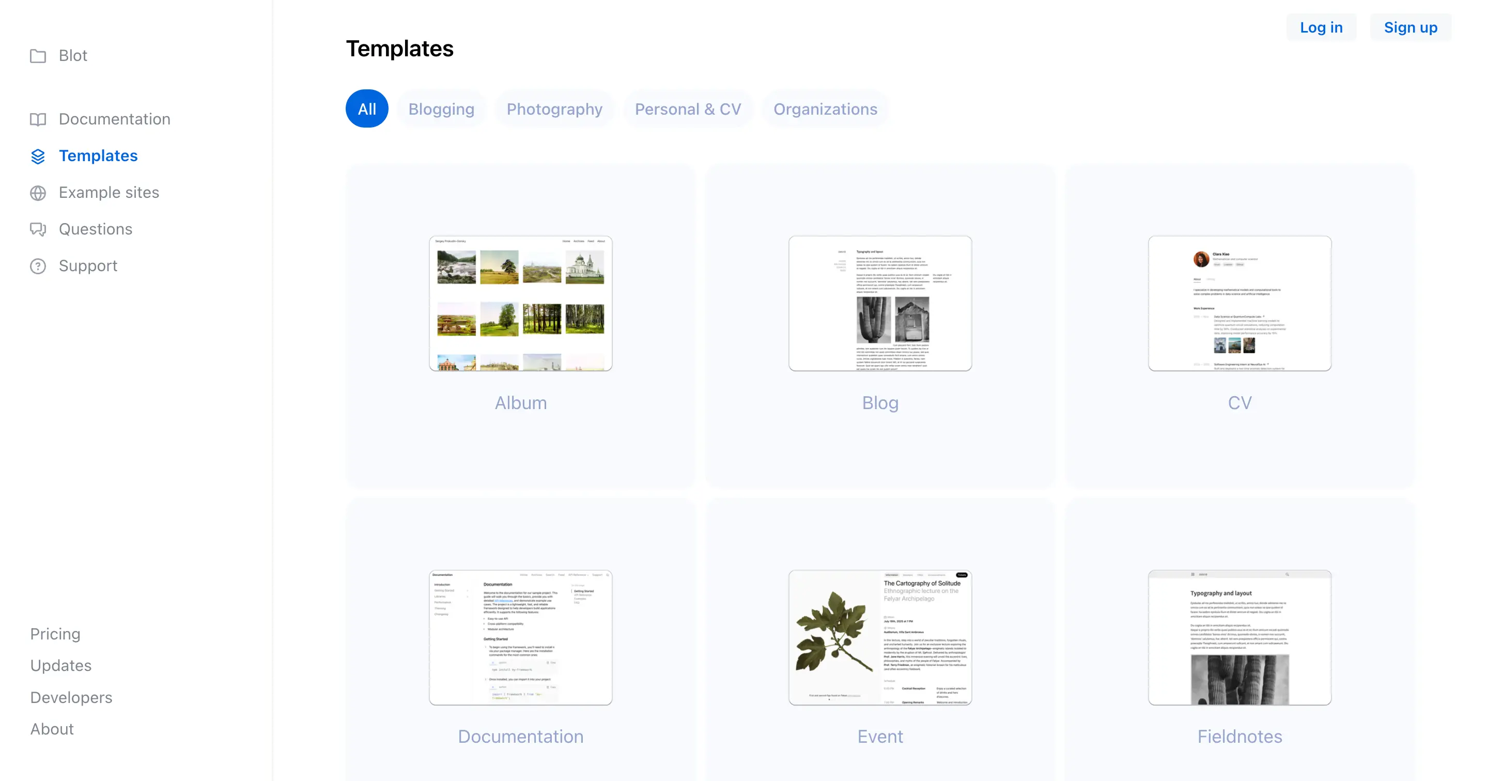Screen dimensions: 1488x781
Task: Click the Templates layers icon in sidebar
Action: point(38,157)
